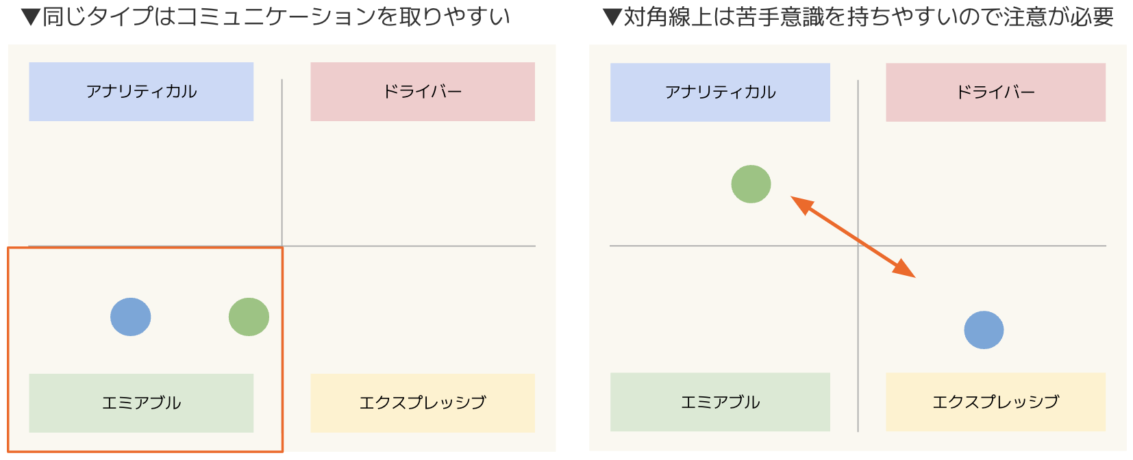Viewport: 1133px width, 460px height.
Task: Click the right diagram アナリティカル box
Action: pos(720,92)
